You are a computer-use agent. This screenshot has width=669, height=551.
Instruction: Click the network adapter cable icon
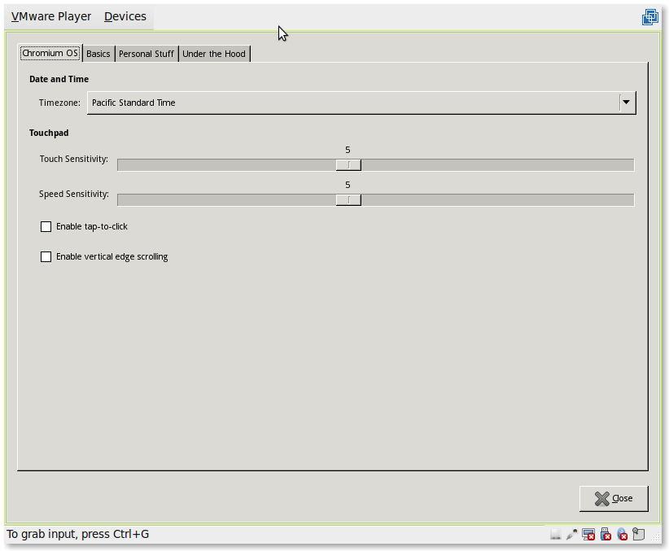click(x=572, y=535)
